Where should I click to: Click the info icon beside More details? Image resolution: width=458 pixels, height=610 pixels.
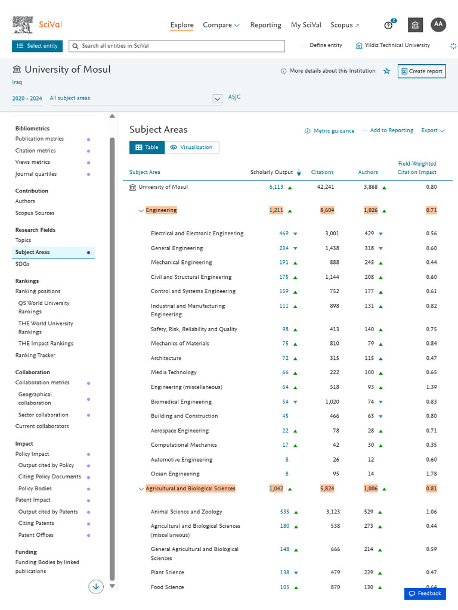pos(283,71)
